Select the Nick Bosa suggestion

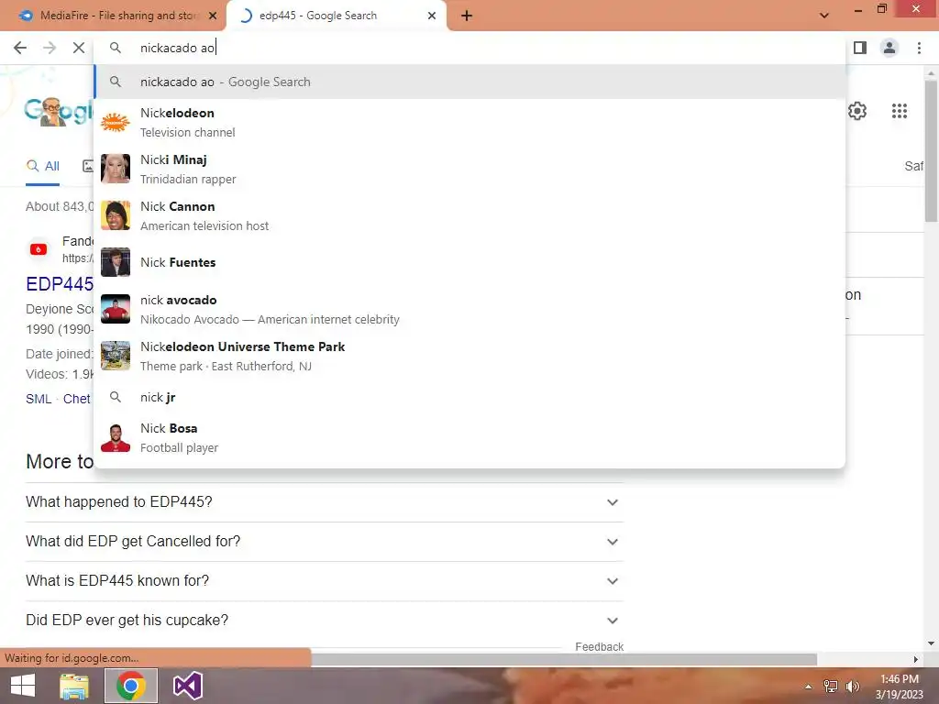point(469,437)
